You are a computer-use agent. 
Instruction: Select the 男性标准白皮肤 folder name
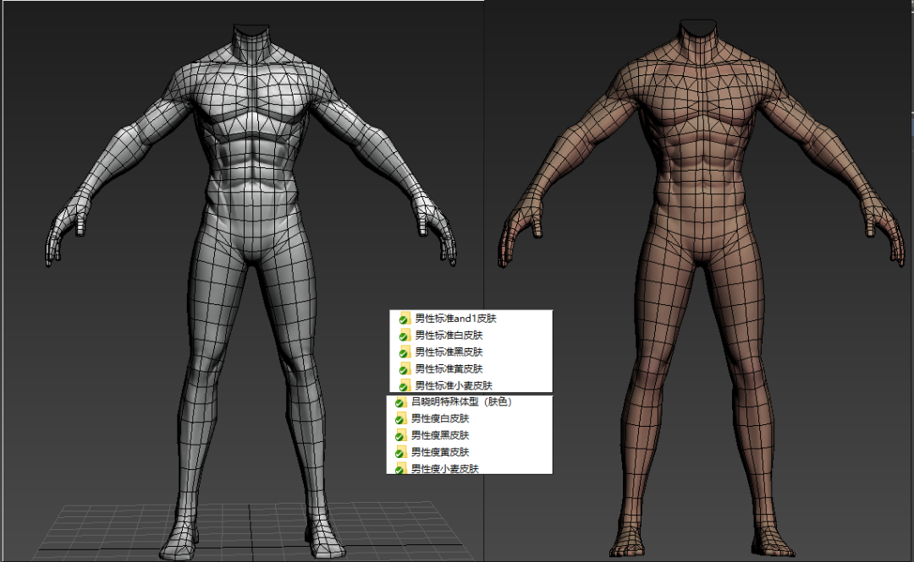tap(449, 336)
